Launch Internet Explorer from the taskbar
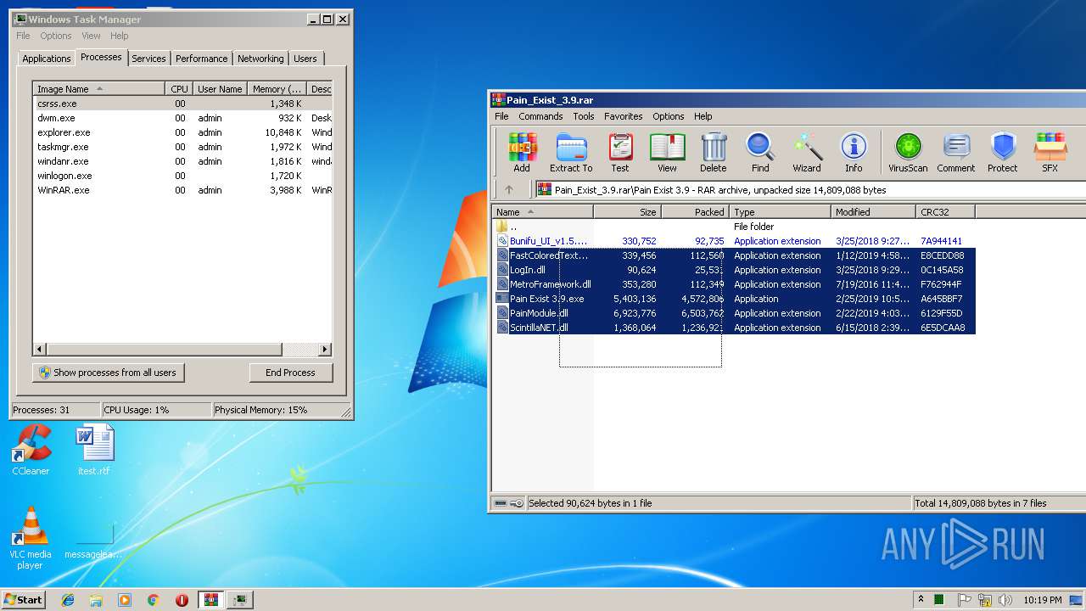This screenshot has height=611, width=1086. tap(68, 599)
